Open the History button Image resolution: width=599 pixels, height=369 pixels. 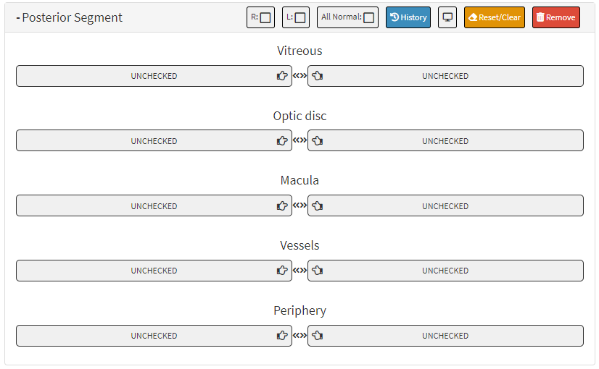(x=408, y=17)
